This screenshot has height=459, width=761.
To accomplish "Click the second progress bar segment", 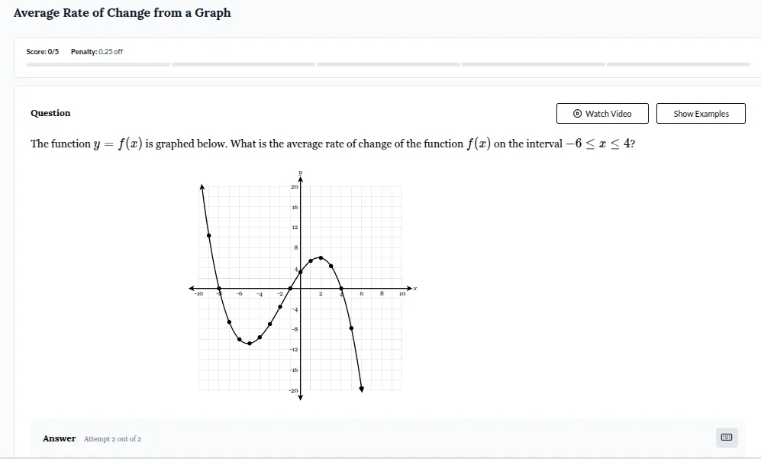I will click(x=244, y=65).
